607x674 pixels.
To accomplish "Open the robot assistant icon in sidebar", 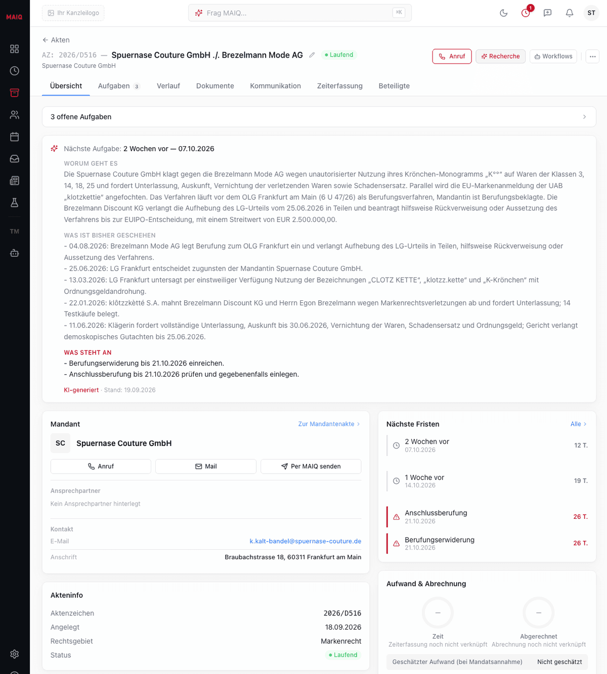I will (15, 253).
